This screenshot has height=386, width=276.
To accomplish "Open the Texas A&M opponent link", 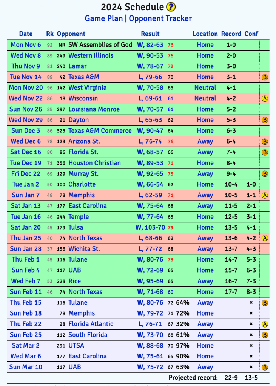I will click(84, 77).
